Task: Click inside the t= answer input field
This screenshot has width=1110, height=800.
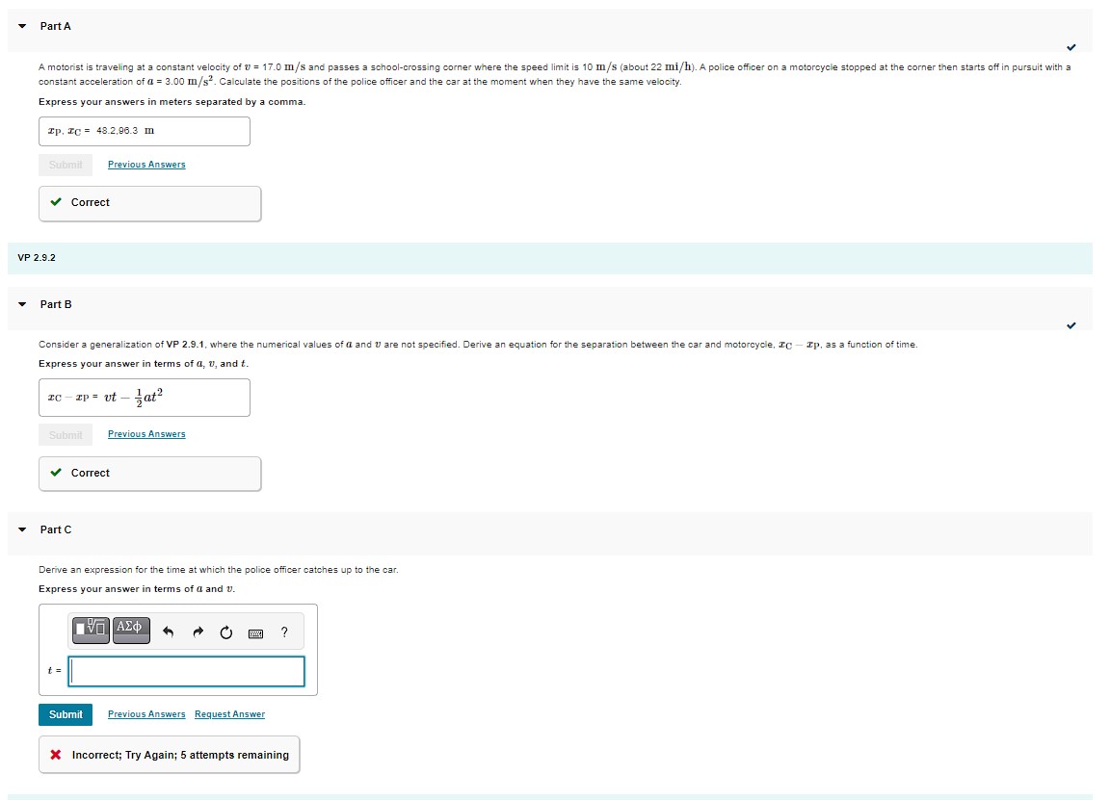Action: [x=186, y=672]
